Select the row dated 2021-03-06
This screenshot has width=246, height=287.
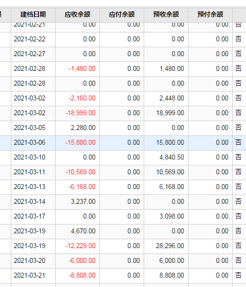[x=123, y=143]
